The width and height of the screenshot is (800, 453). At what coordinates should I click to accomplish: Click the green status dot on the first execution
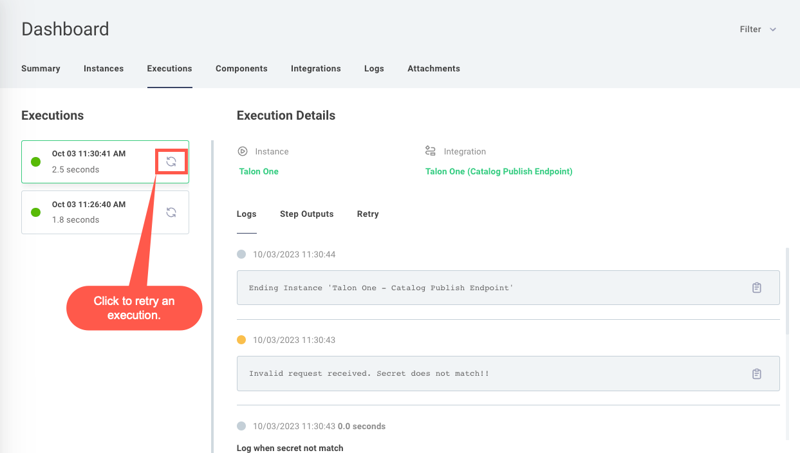(x=36, y=162)
